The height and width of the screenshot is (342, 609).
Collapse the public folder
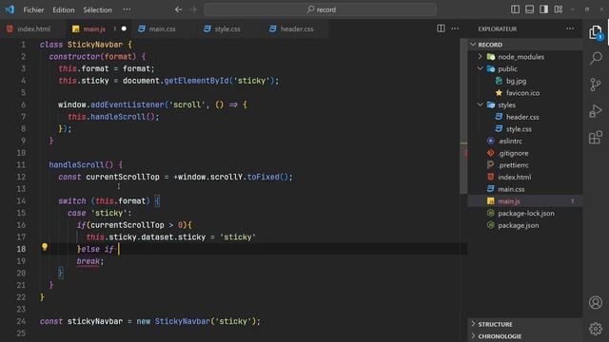480,68
